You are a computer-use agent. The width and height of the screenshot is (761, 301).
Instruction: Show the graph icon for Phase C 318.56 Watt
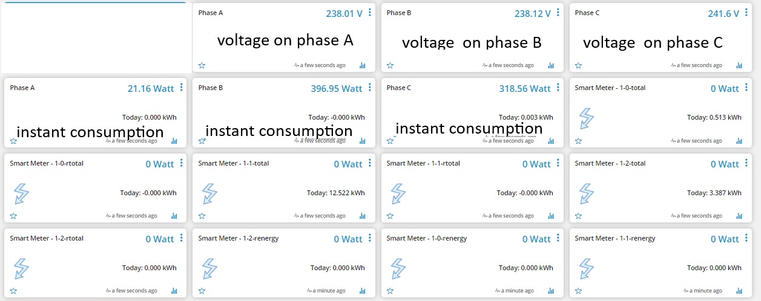click(551, 141)
